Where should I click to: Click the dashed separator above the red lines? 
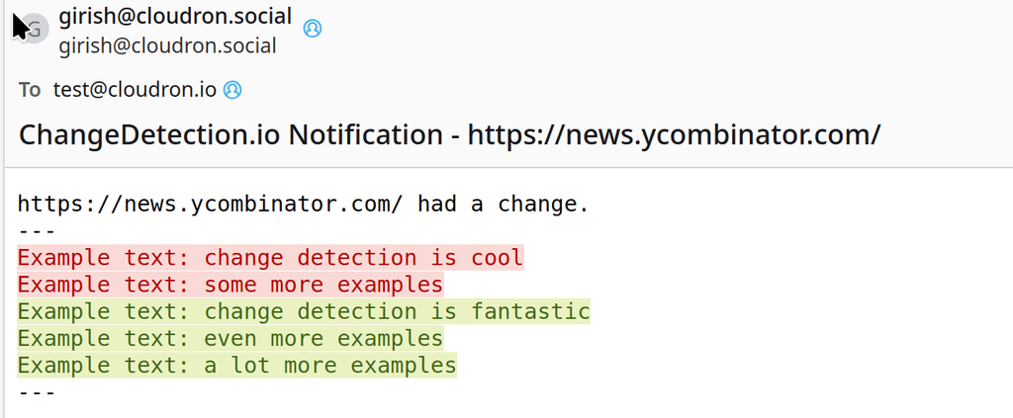click(37, 231)
